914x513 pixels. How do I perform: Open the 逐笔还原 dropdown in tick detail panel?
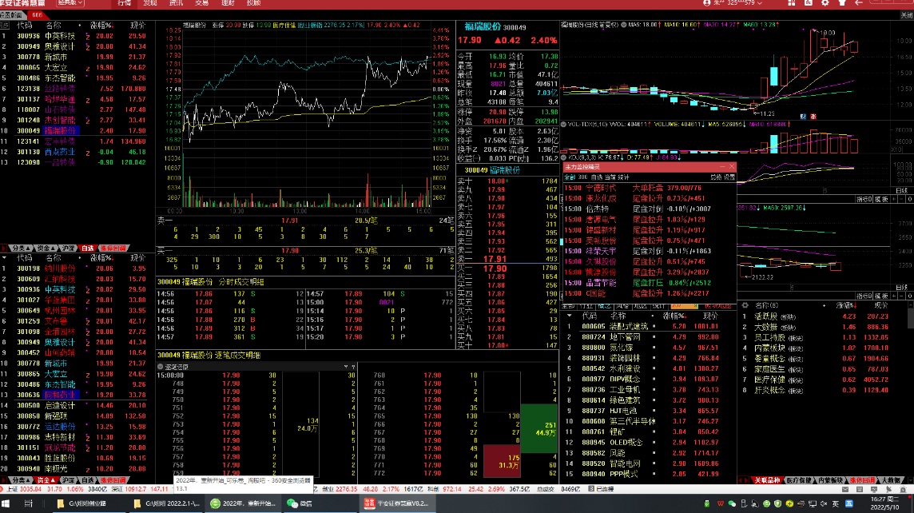[346, 367]
